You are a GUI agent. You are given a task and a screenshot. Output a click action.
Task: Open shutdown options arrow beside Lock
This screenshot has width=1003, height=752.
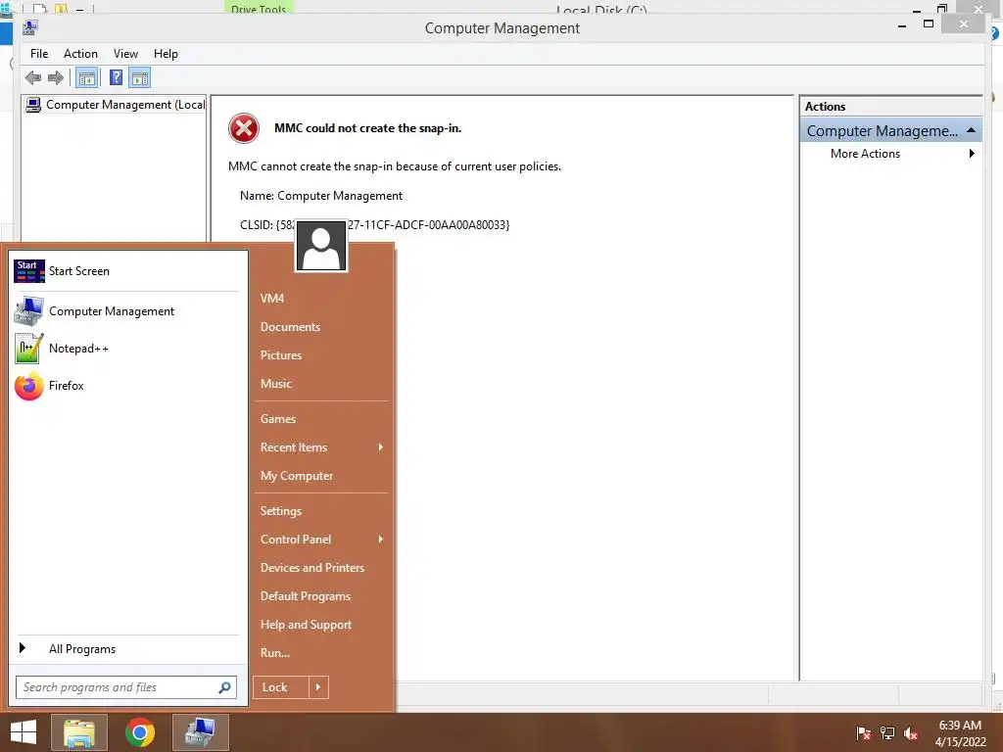click(x=318, y=687)
